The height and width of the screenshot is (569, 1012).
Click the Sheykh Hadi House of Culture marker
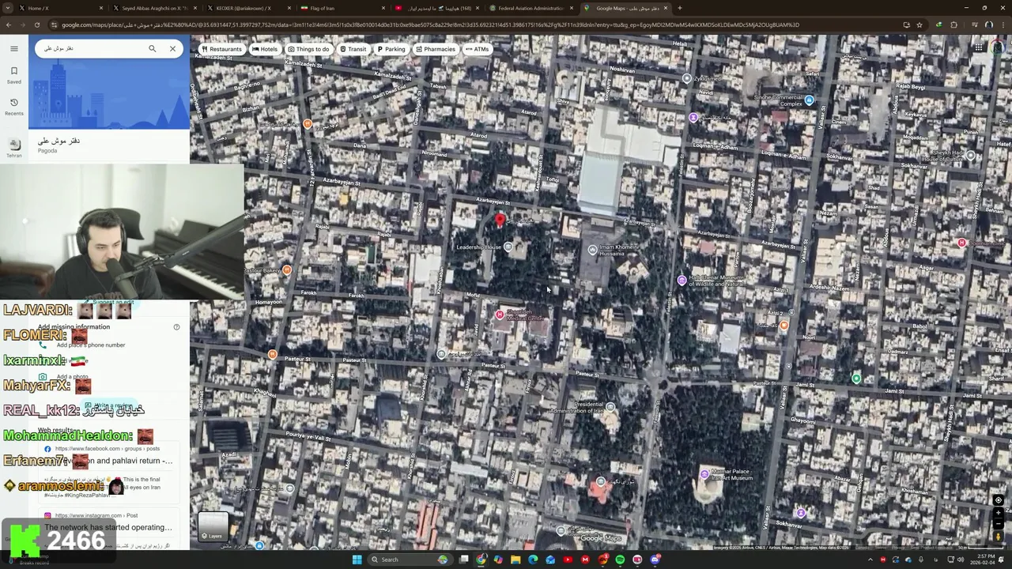point(970,156)
